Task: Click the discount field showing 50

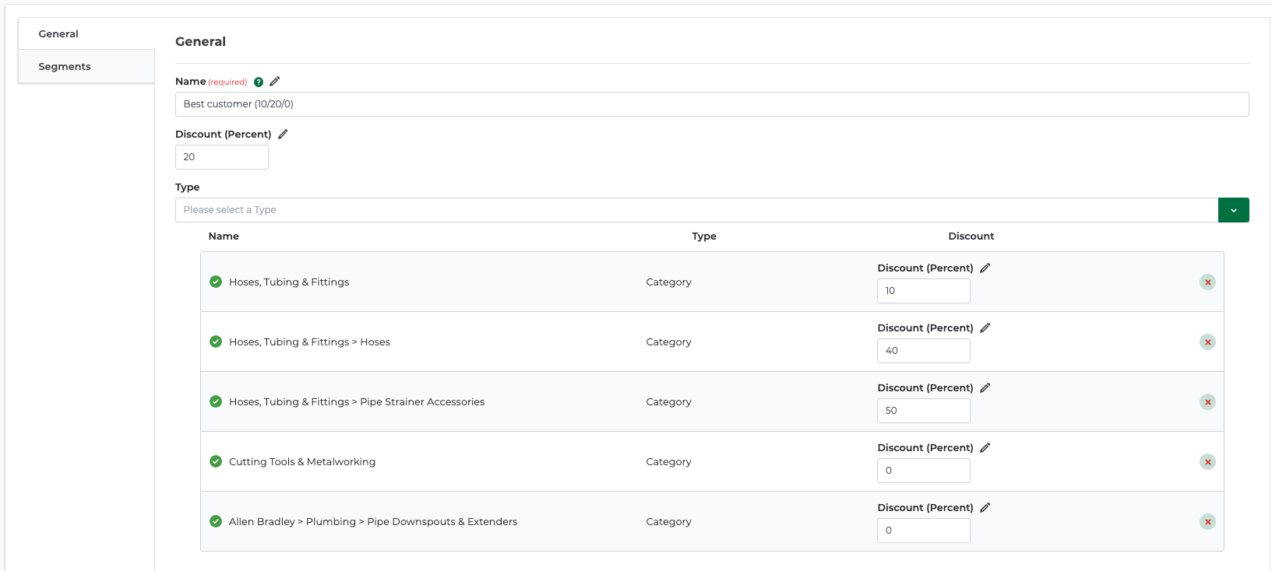Action: coord(924,411)
